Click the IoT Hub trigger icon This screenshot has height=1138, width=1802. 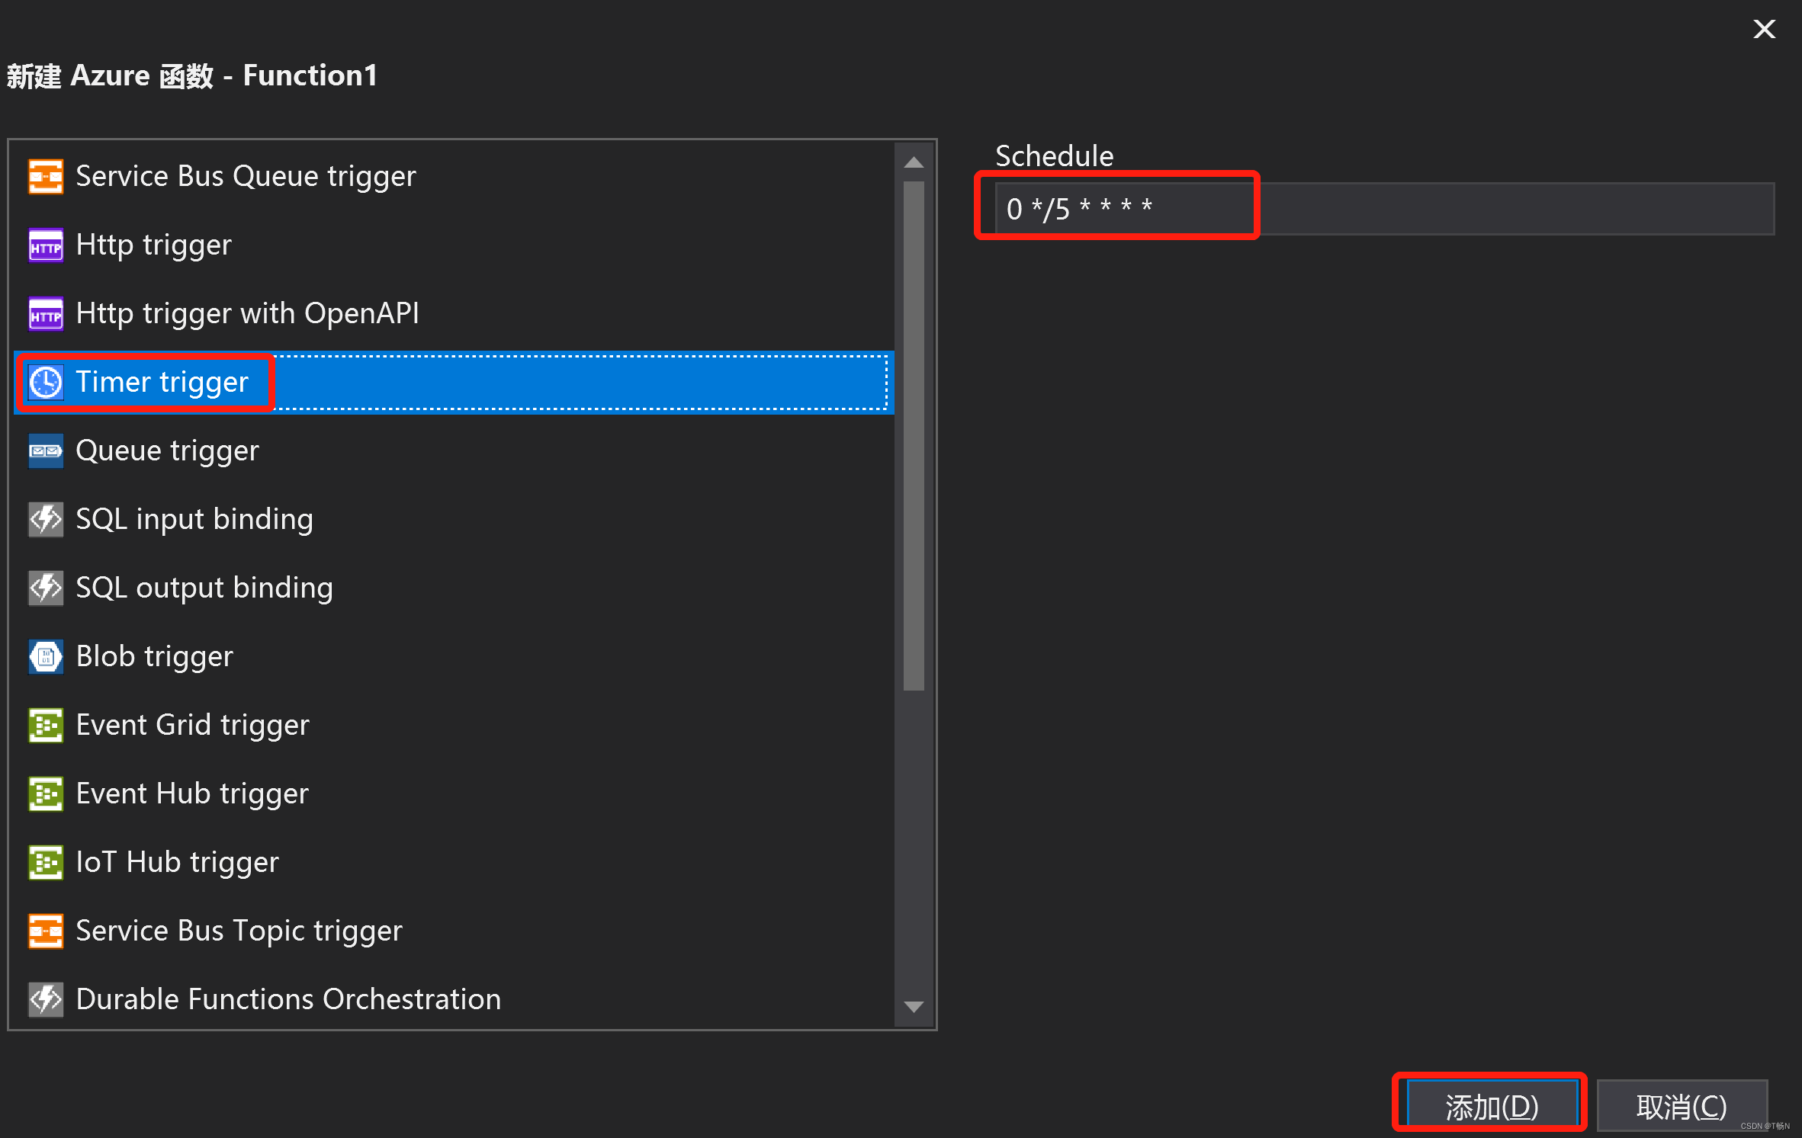46,863
